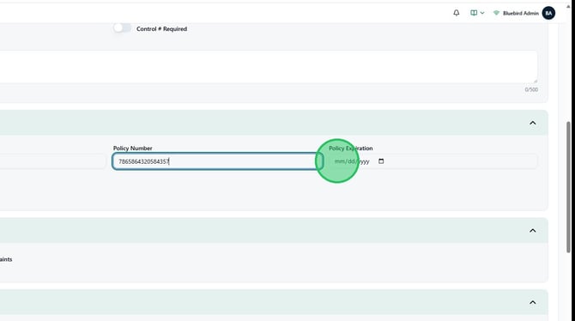Focus the Policy Number input field
Viewport: 575px width, 321px height.
tap(217, 161)
